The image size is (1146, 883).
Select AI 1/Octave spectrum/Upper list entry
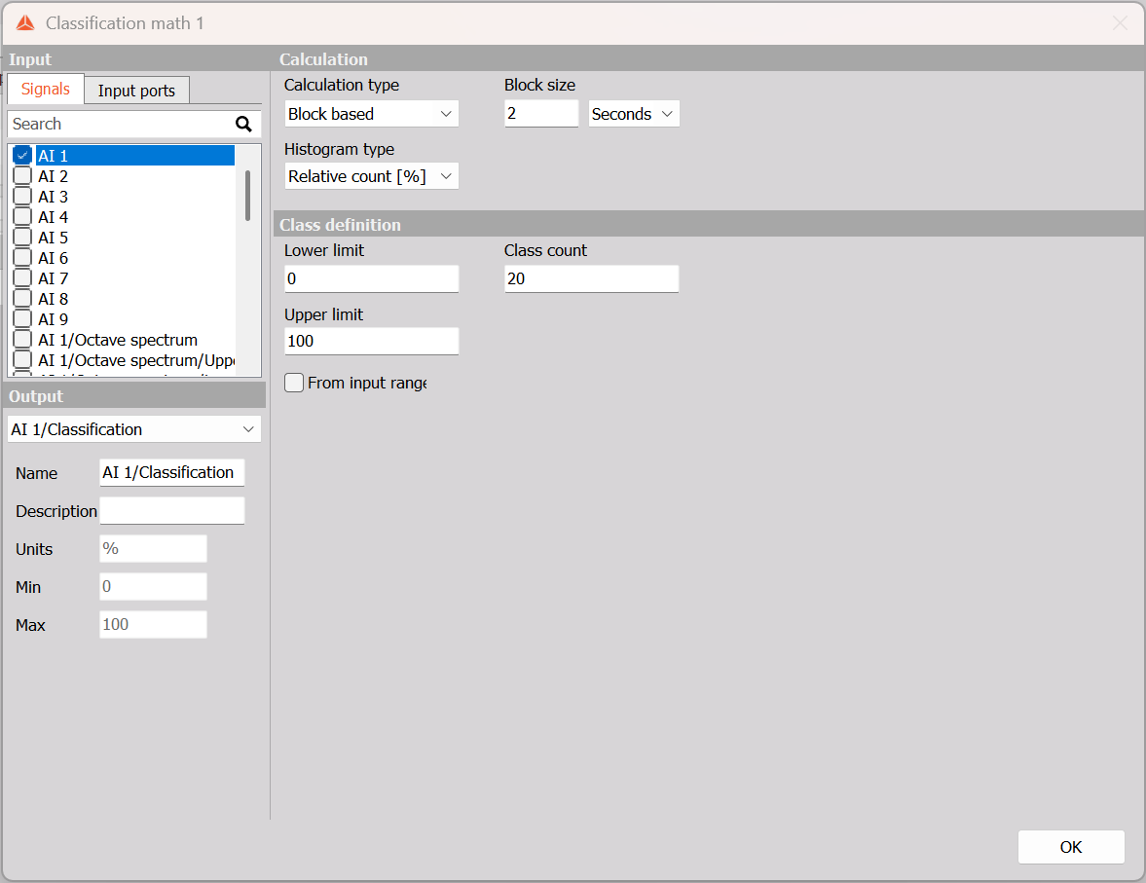click(x=136, y=360)
